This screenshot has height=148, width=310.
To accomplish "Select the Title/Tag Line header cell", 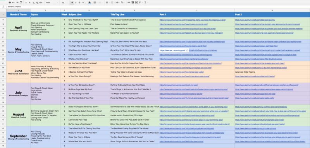I will 134,15.
